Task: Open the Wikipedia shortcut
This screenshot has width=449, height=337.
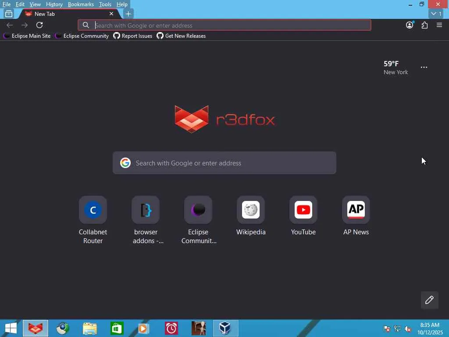Action: click(251, 216)
